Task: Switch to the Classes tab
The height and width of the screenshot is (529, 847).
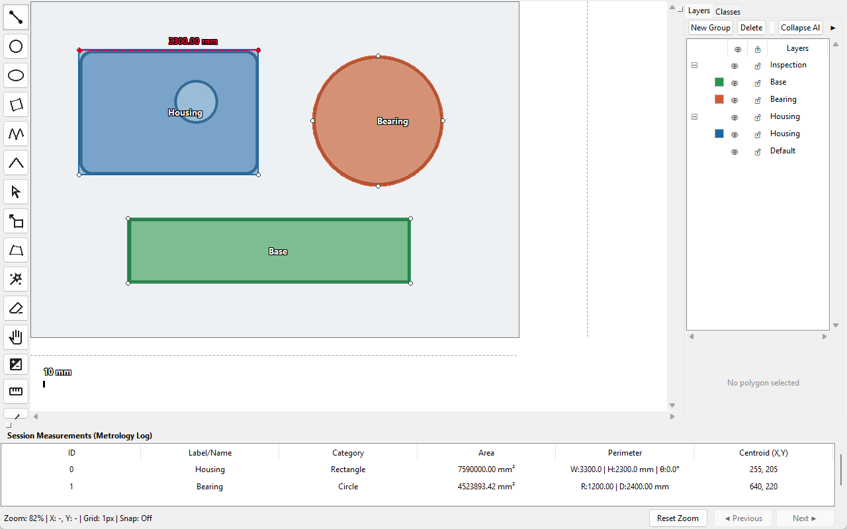Action: [x=728, y=11]
